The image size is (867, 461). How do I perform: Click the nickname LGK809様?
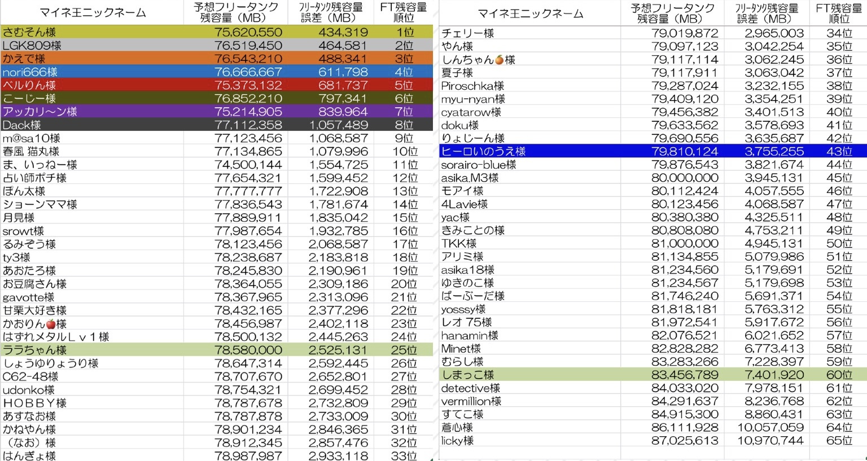32,45
